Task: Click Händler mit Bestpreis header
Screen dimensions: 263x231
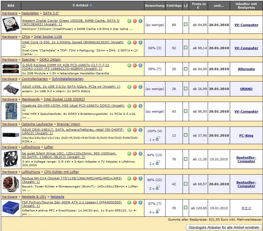Action: tap(246, 6)
